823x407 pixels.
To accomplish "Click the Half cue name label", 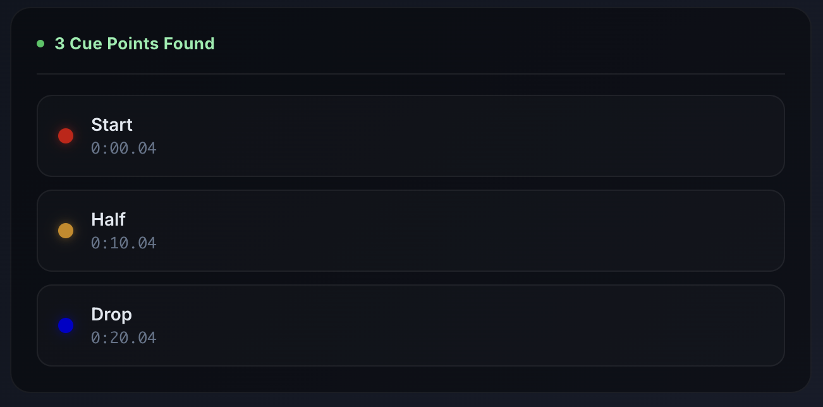I will tap(108, 219).
